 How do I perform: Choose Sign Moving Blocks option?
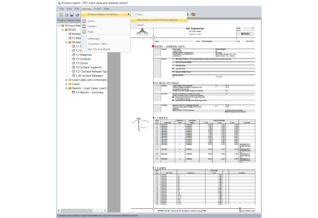[106, 49]
